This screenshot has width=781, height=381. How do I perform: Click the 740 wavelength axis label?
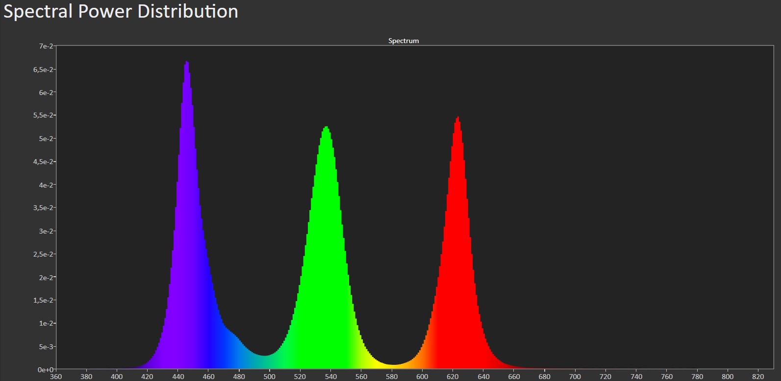pos(636,377)
